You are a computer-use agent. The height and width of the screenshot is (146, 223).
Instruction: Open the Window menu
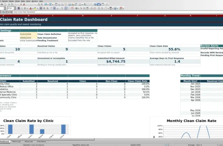point(35,1)
